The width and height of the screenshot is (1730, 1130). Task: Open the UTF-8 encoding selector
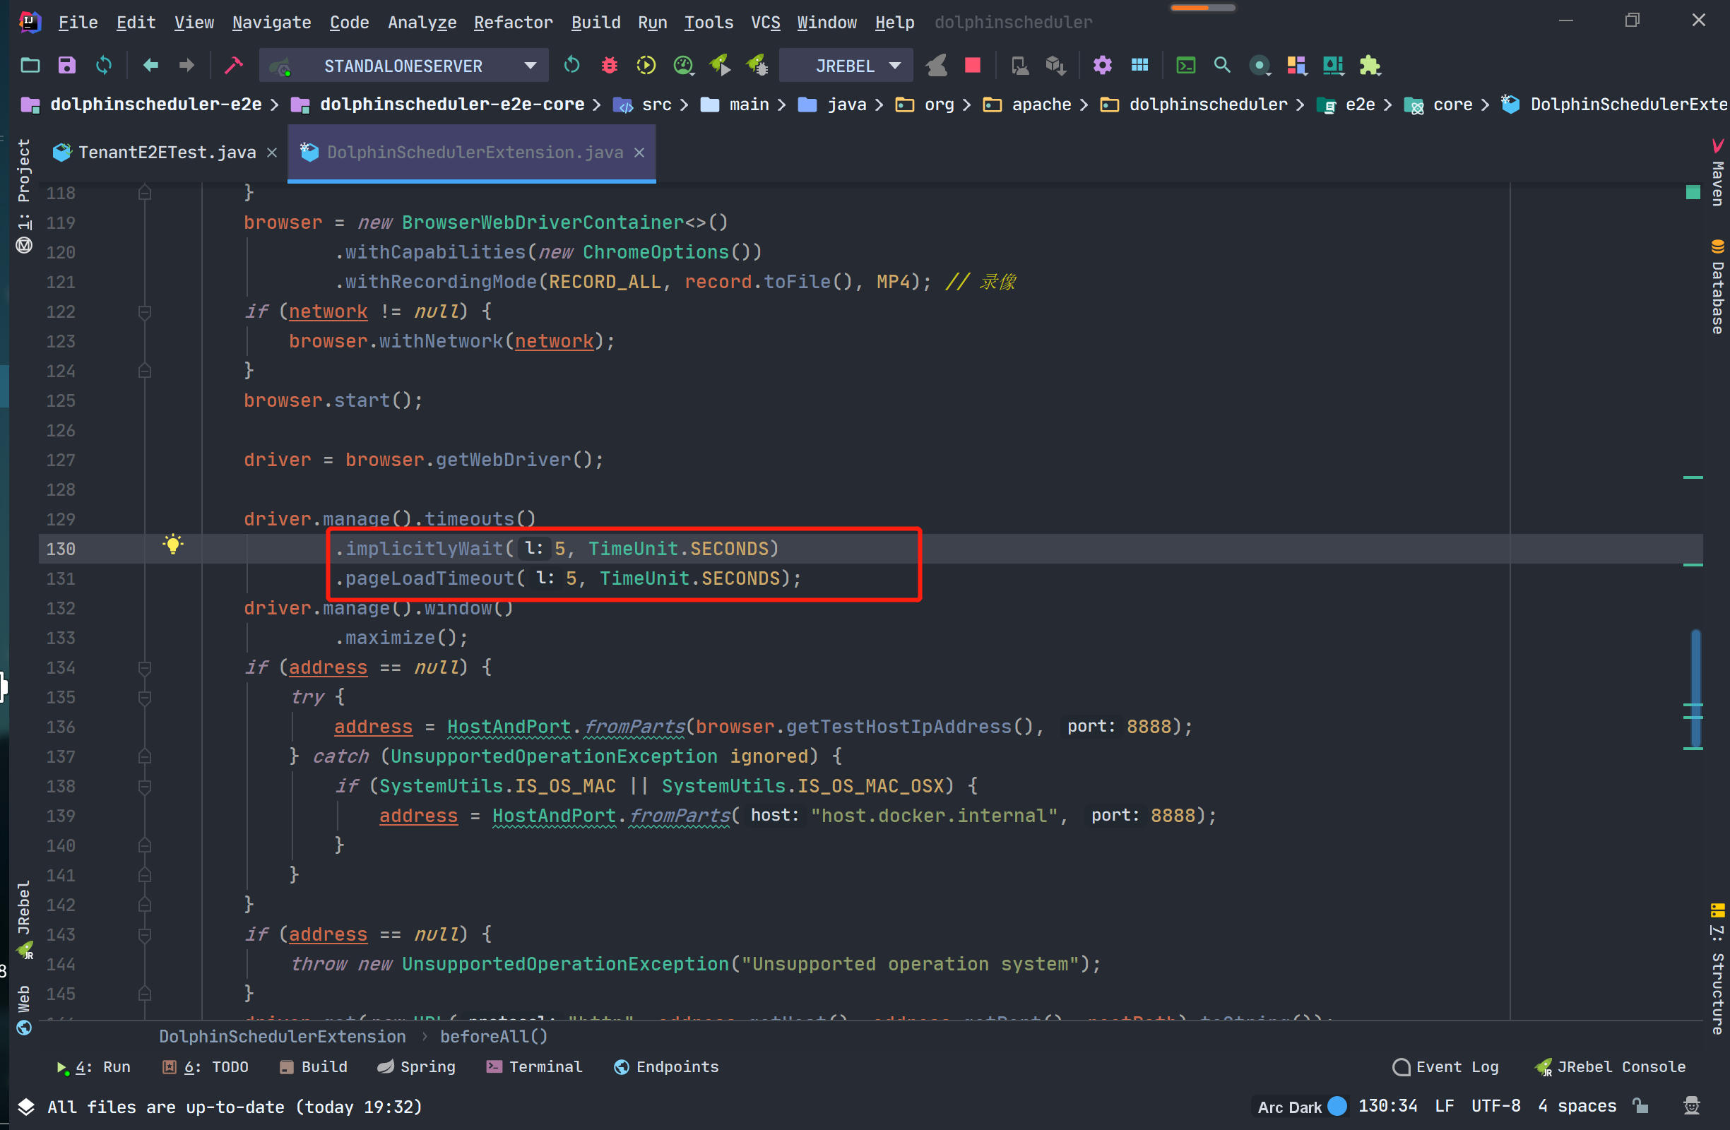(x=1495, y=1106)
